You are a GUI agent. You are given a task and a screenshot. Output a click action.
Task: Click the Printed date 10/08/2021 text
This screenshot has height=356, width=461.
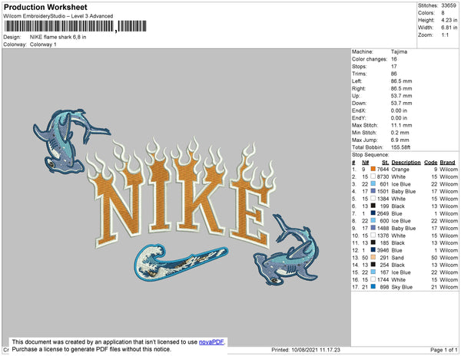coord(306,350)
